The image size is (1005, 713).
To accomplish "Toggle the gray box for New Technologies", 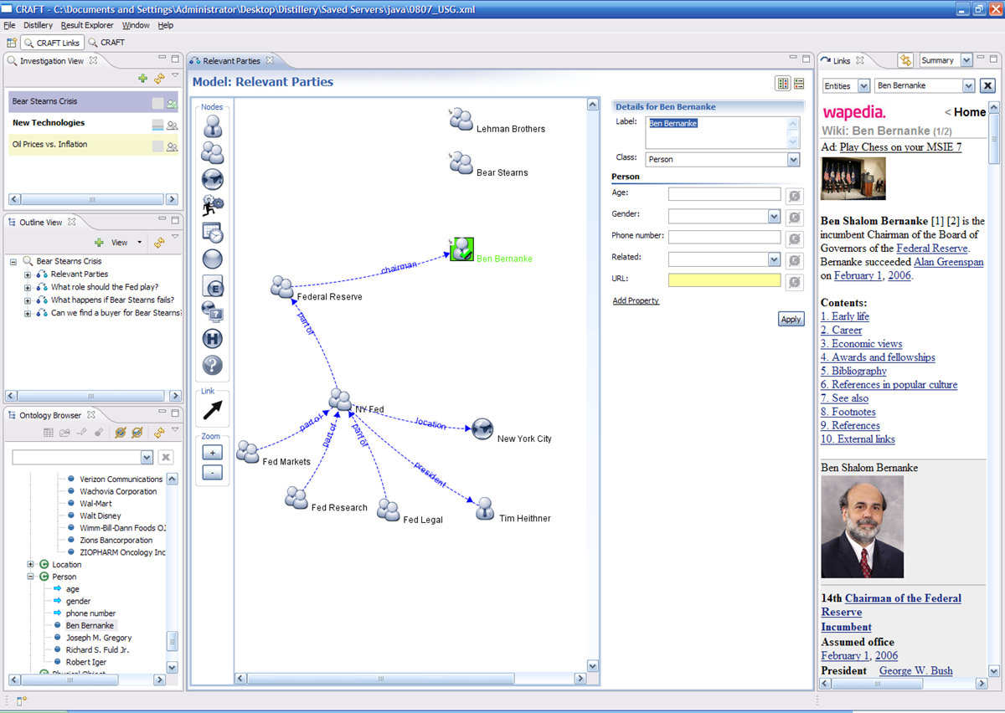I will (x=157, y=125).
